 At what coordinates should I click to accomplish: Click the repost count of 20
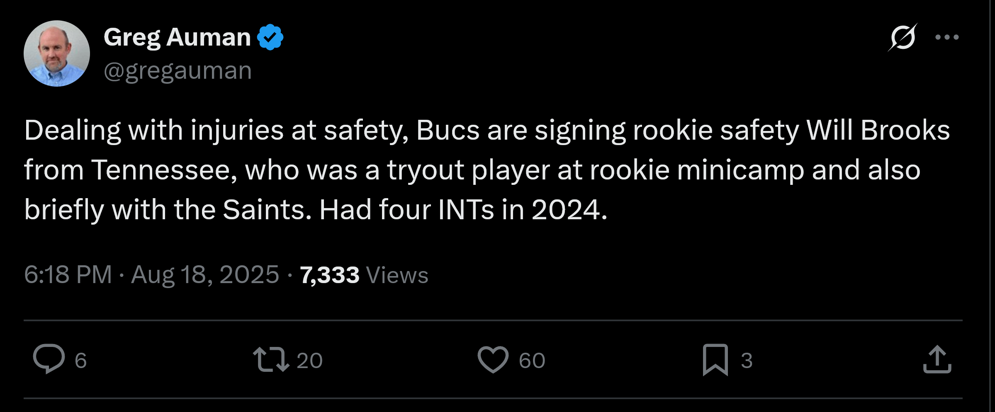coord(309,360)
